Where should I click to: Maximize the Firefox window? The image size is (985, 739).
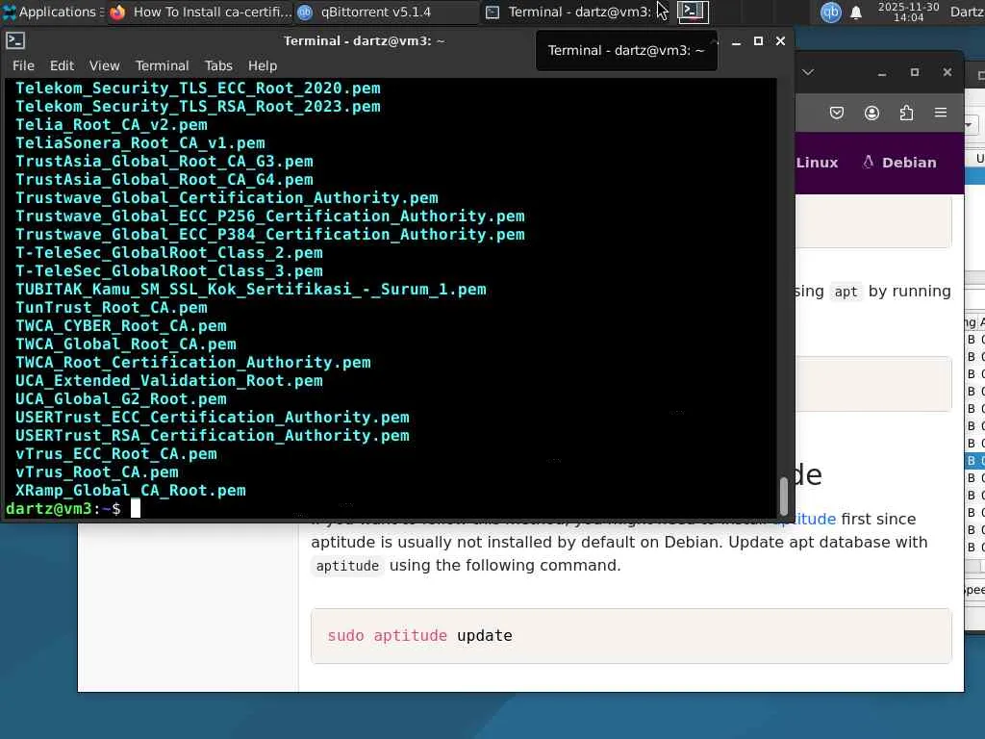(x=915, y=72)
